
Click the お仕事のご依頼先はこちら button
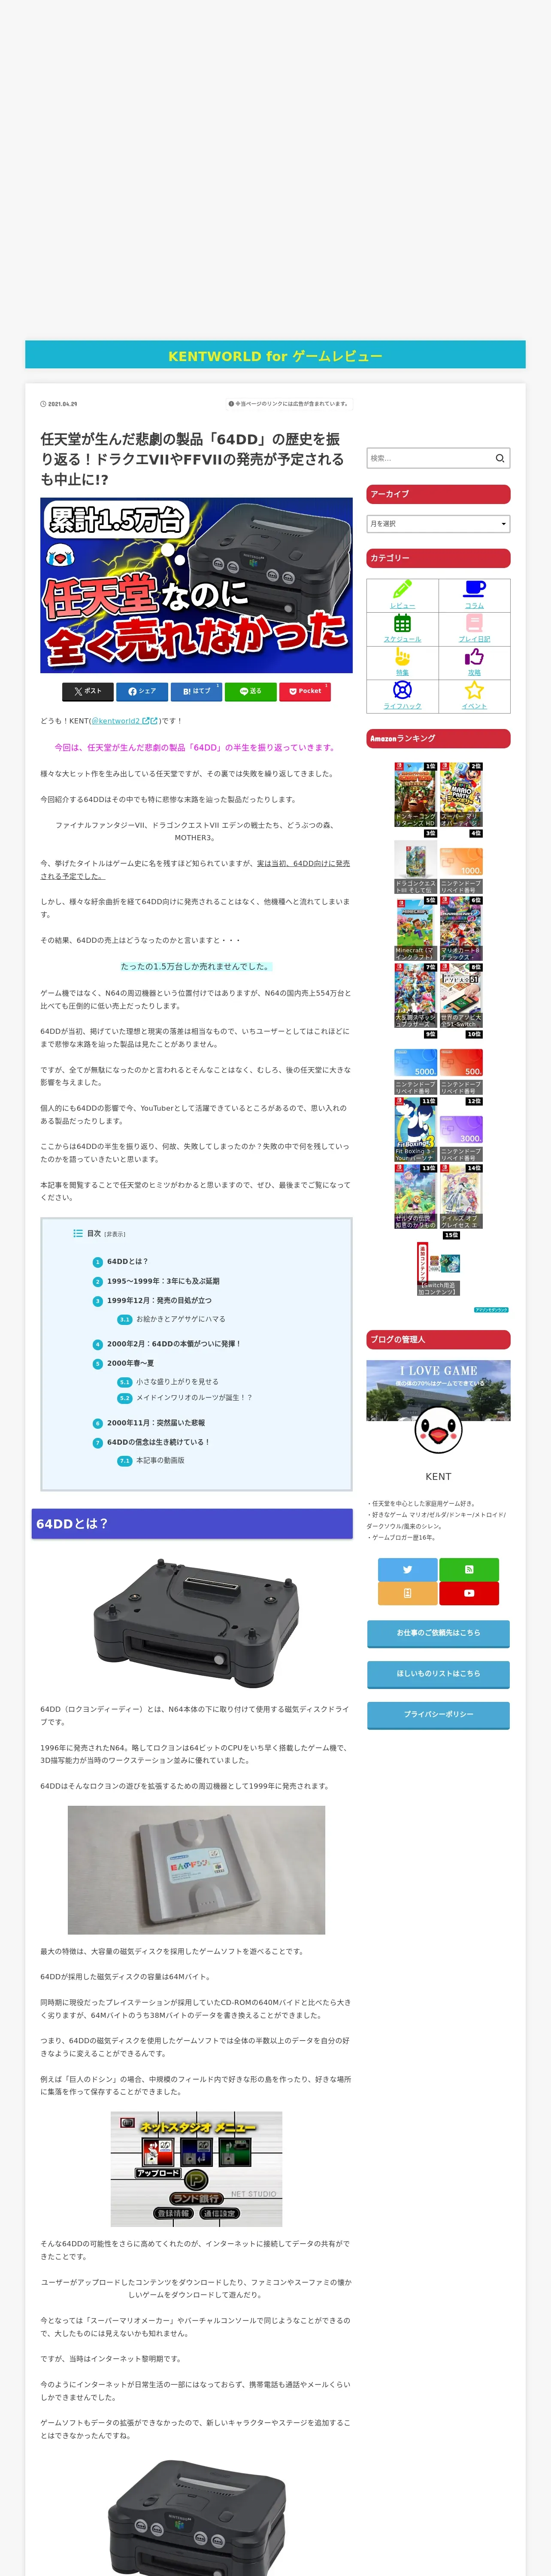(x=438, y=1633)
